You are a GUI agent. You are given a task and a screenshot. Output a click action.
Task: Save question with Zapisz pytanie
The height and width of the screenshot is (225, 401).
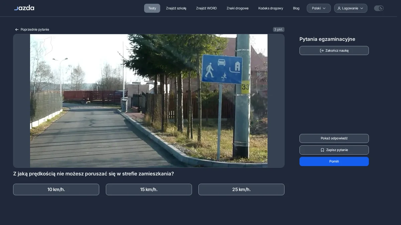[x=334, y=150]
